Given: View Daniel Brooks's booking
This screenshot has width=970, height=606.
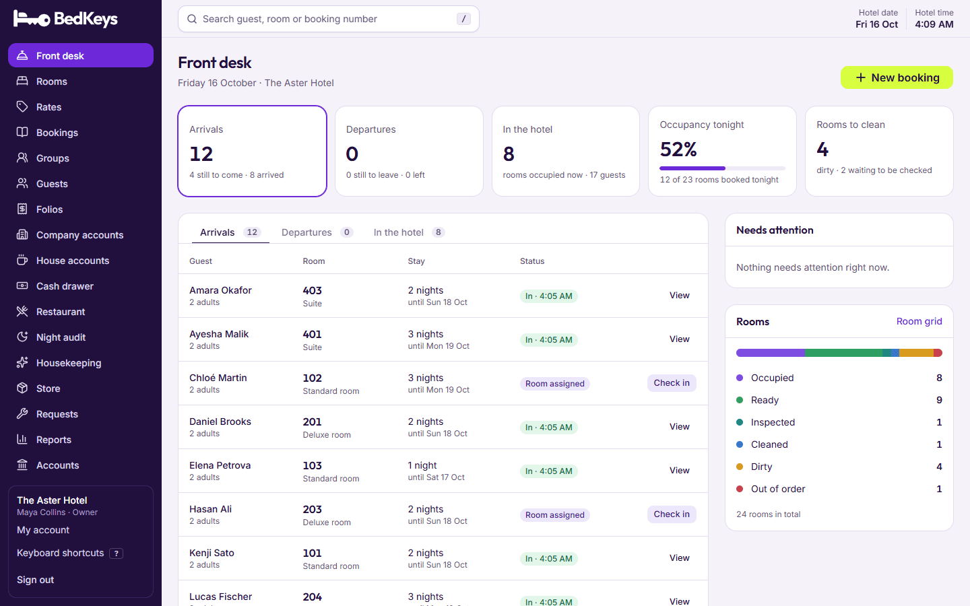Looking at the screenshot, I should 679,427.
